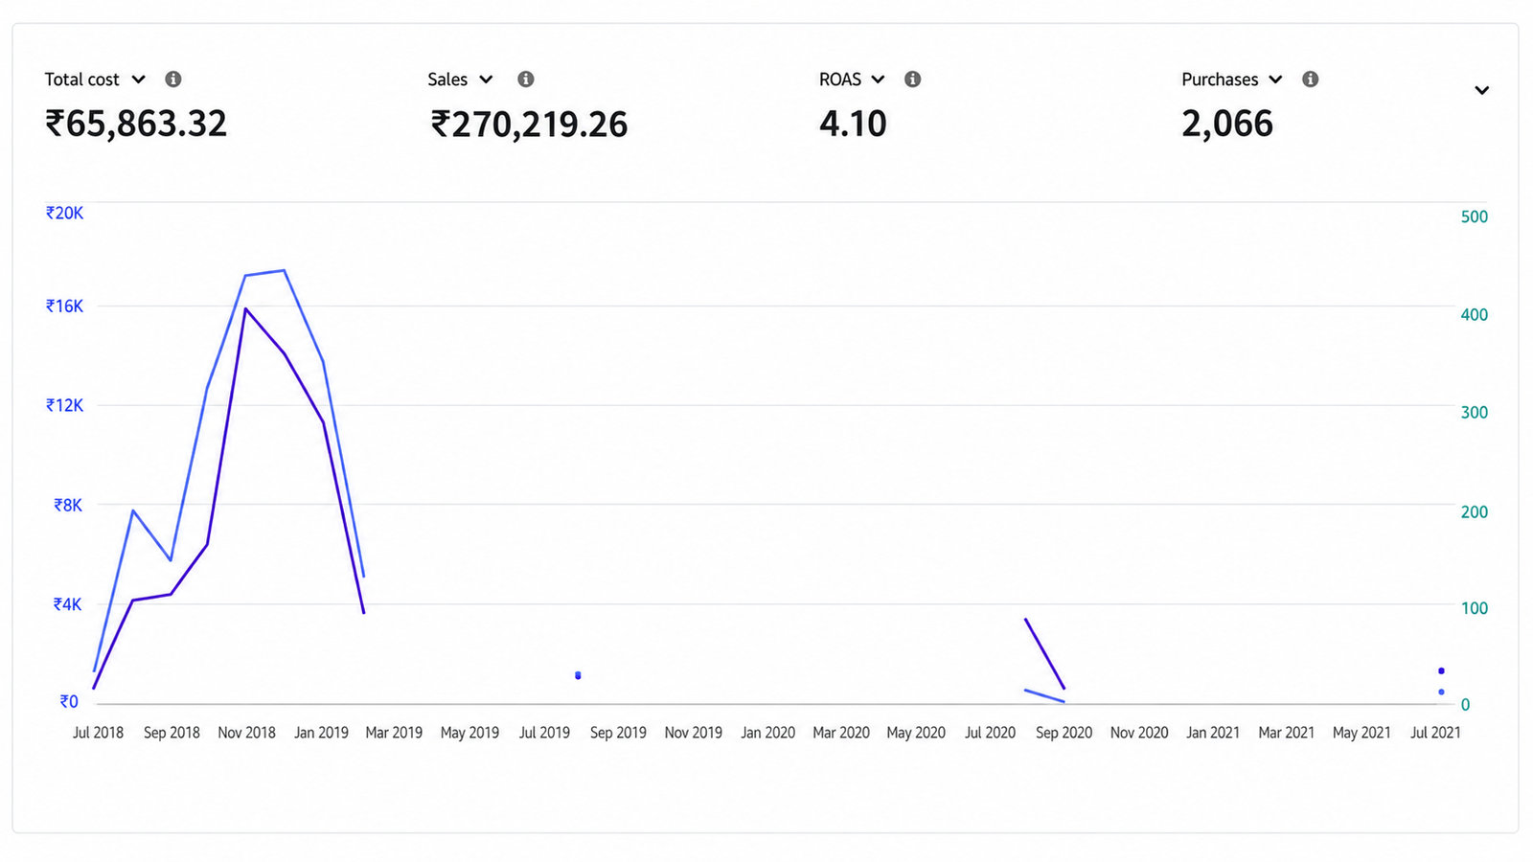
Task: Open the Sales metric dropdown
Action: (460, 79)
